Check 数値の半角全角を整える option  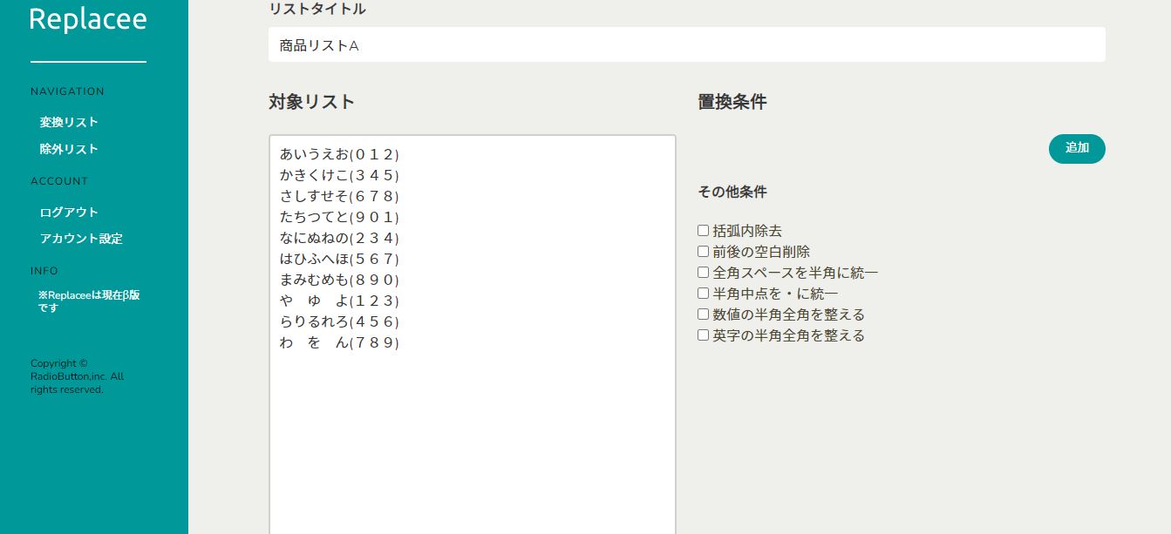(703, 314)
